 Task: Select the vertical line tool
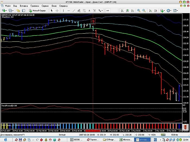63,11
